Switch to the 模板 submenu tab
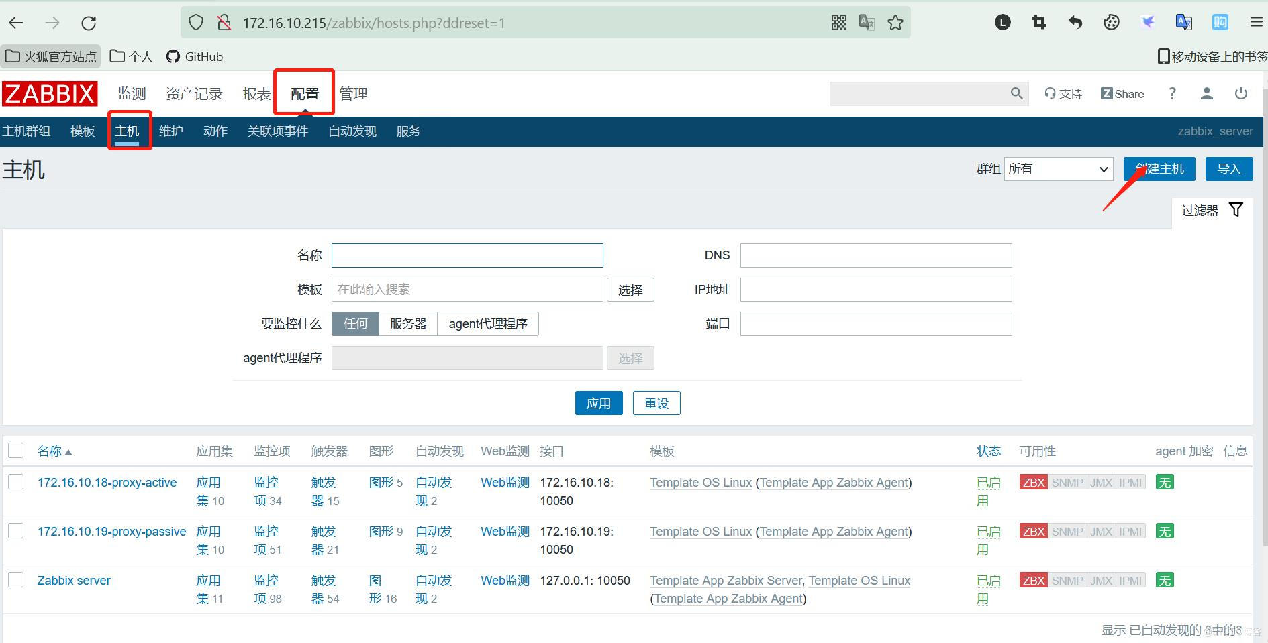Viewport: 1268px width, 643px height. (x=83, y=131)
